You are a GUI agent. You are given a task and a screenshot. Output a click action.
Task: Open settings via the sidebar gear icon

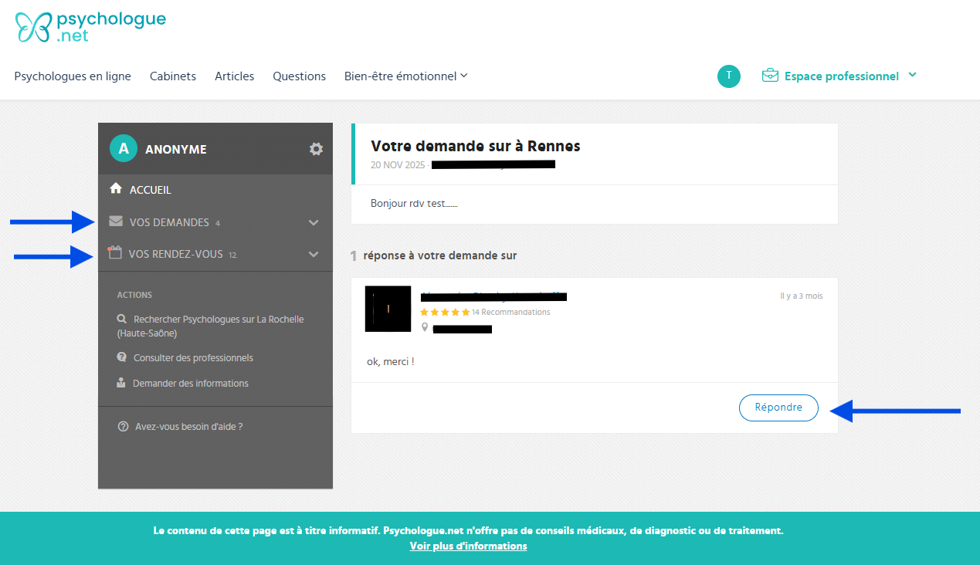pos(316,149)
